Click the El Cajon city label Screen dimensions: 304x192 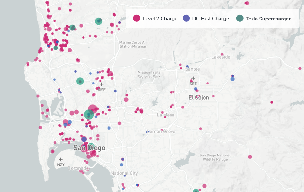tap(198, 97)
